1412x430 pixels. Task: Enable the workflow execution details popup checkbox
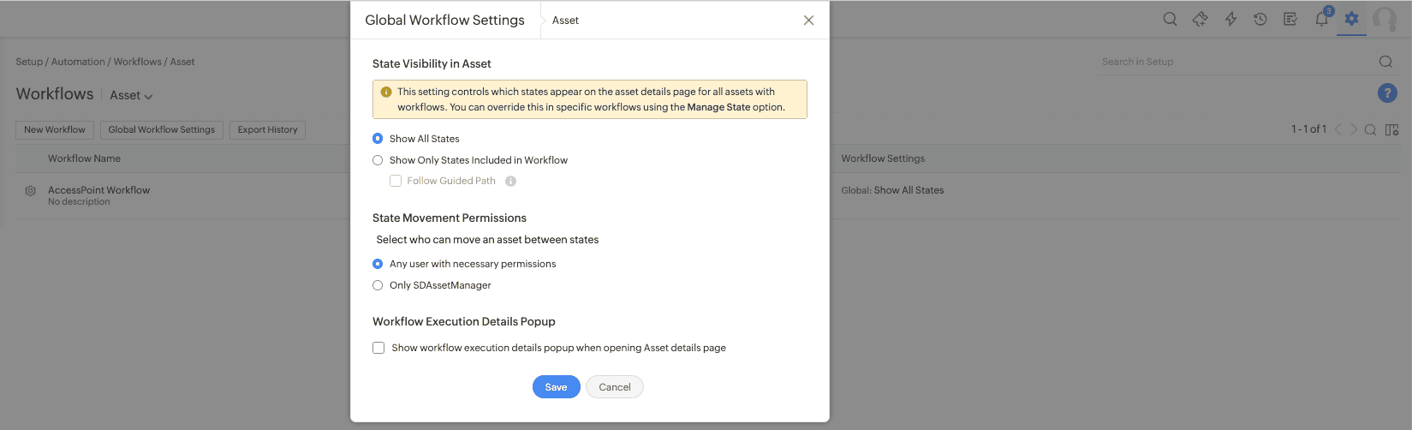pyautogui.click(x=378, y=348)
